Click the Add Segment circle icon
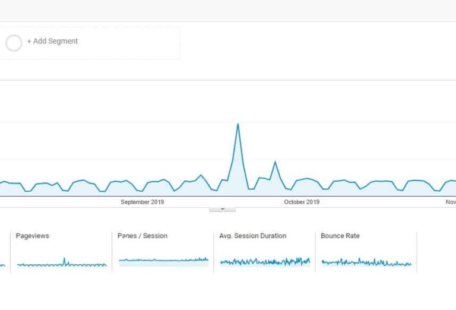 [14, 43]
